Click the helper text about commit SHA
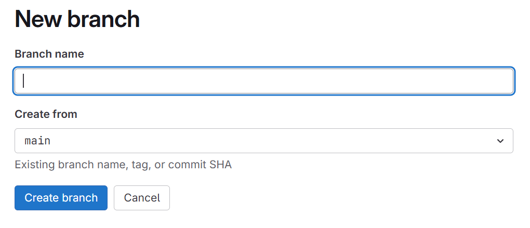 coord(123,165)
